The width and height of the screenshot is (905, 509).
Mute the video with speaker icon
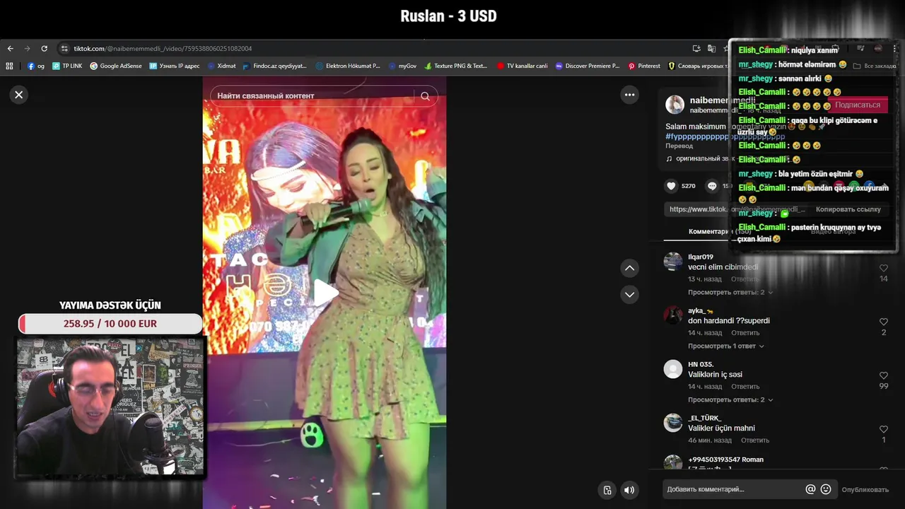[x=629, y=489]
